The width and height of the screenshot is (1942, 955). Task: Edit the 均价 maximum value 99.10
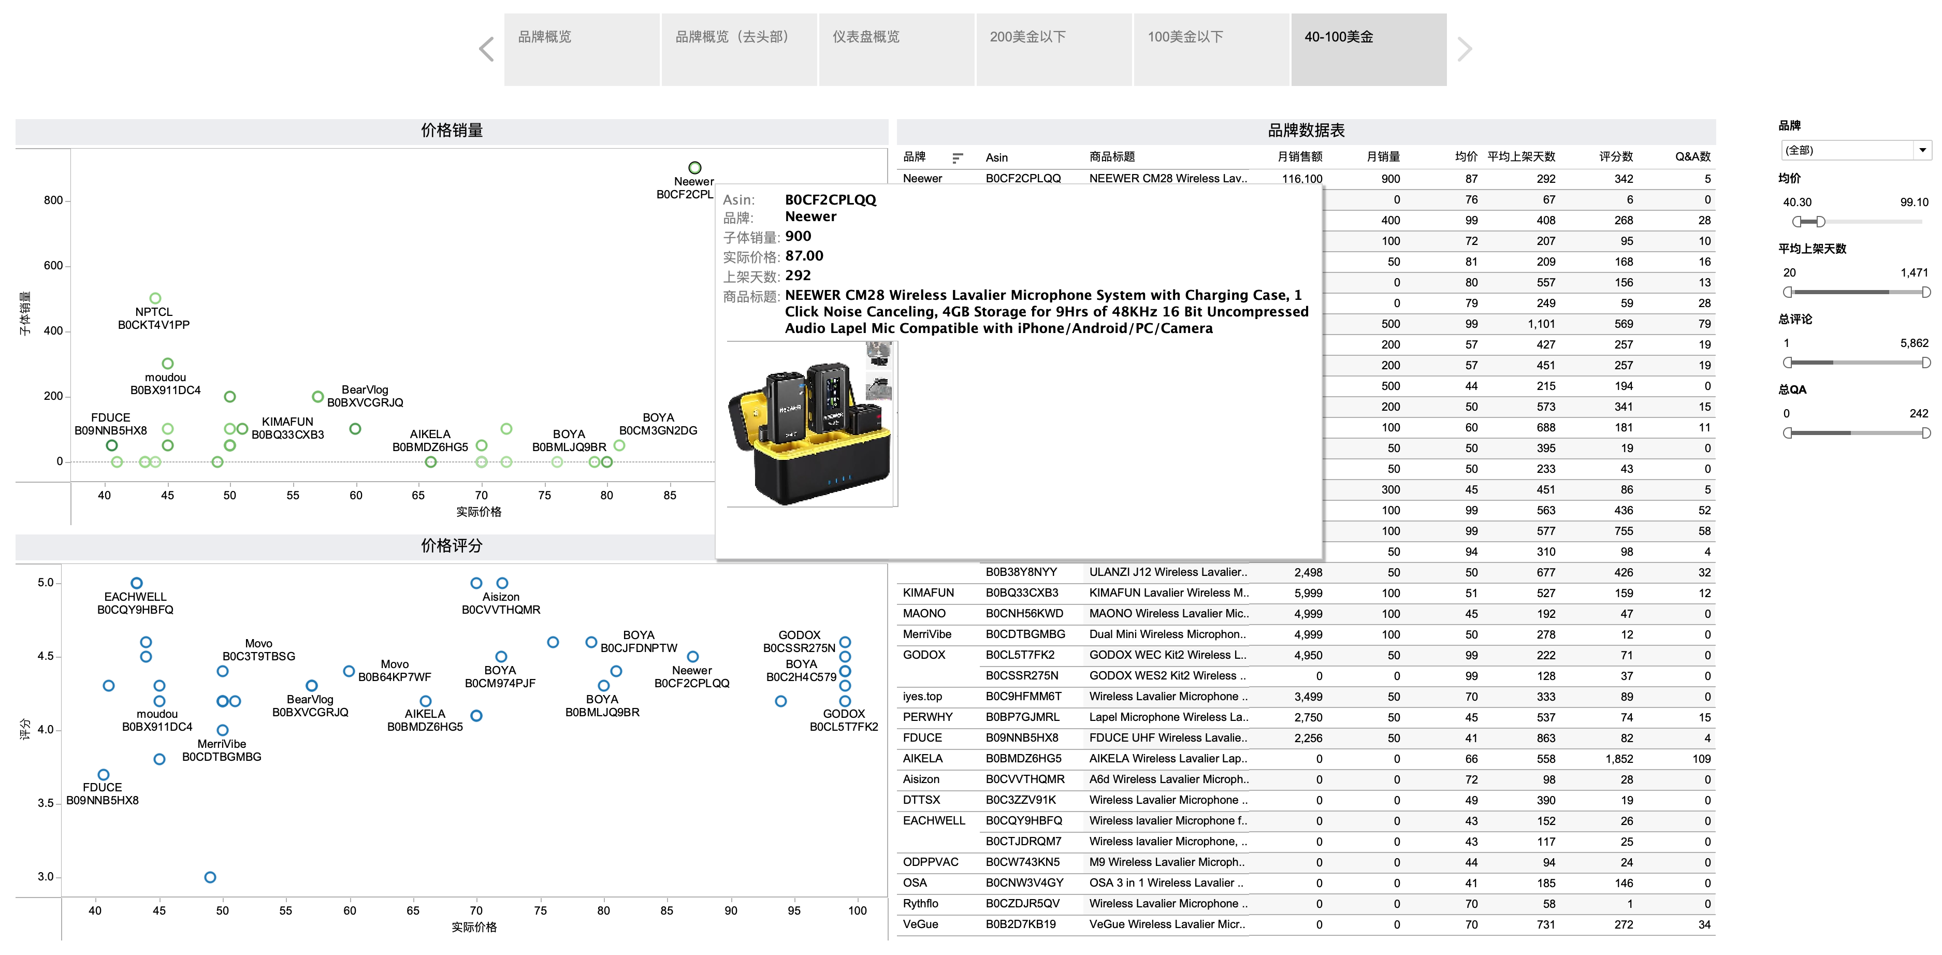[1914, 202]
